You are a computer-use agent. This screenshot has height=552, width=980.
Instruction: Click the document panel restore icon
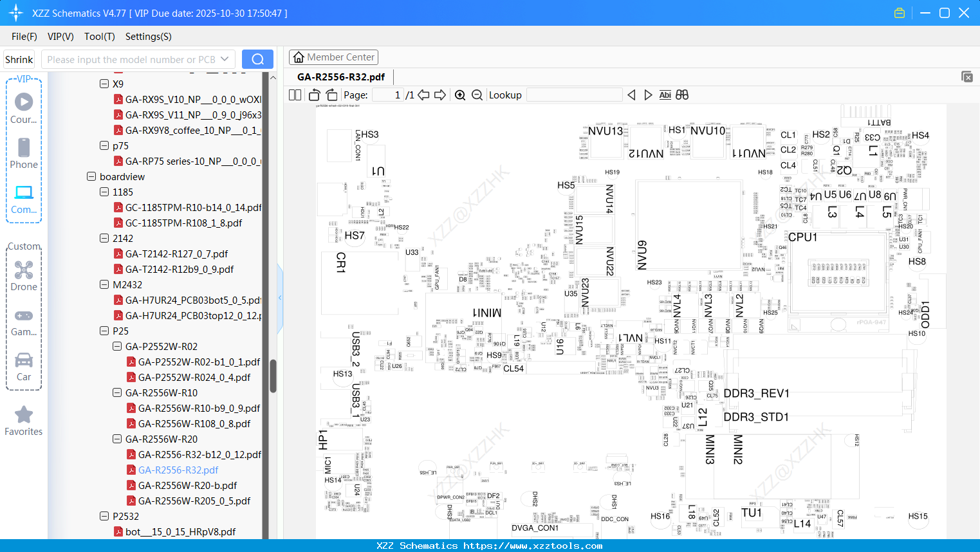point(967,77)
